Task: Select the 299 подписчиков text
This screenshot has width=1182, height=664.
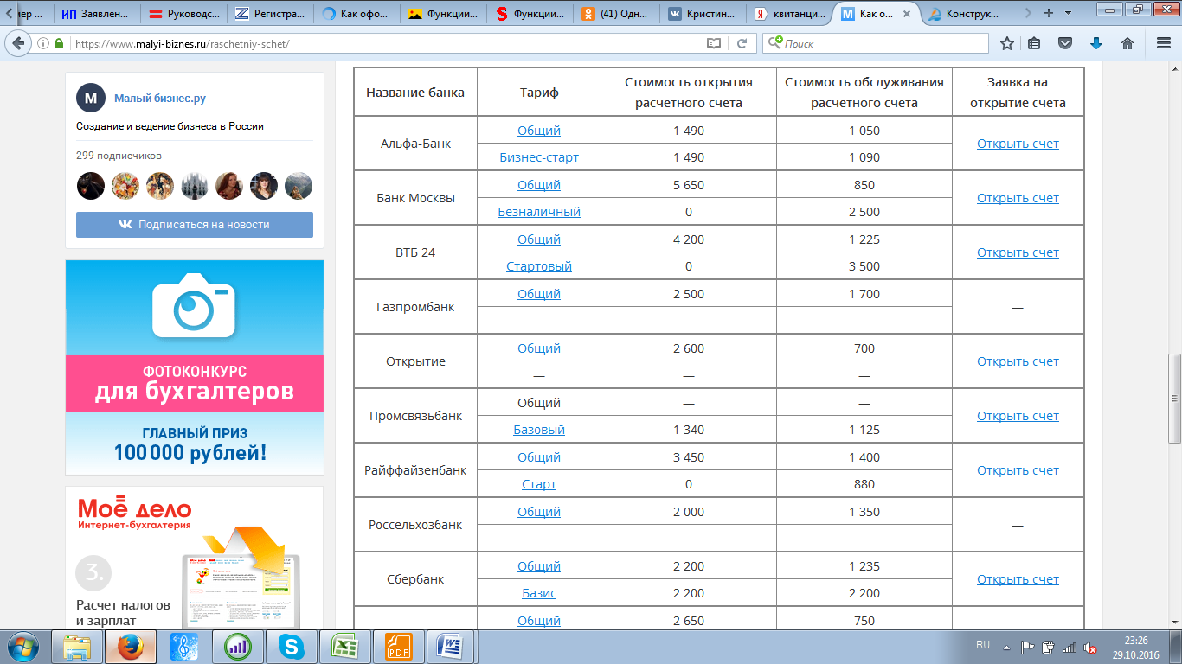Action: 119,156
